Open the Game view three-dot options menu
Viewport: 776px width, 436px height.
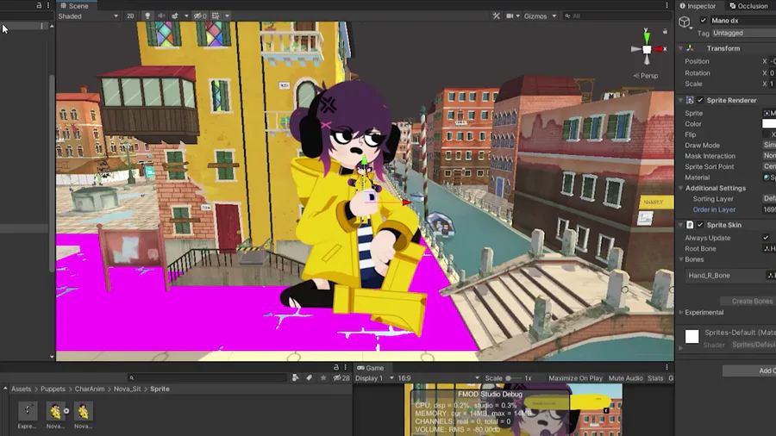click(666, 367)
